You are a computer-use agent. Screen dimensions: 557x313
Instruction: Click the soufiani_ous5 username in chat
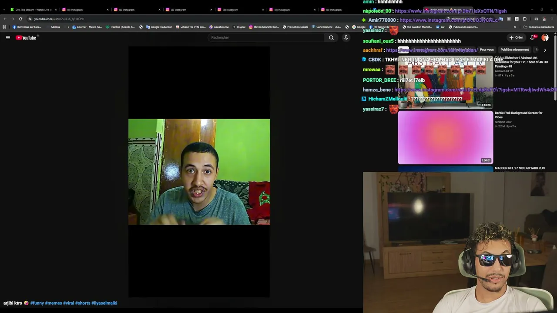378,41
